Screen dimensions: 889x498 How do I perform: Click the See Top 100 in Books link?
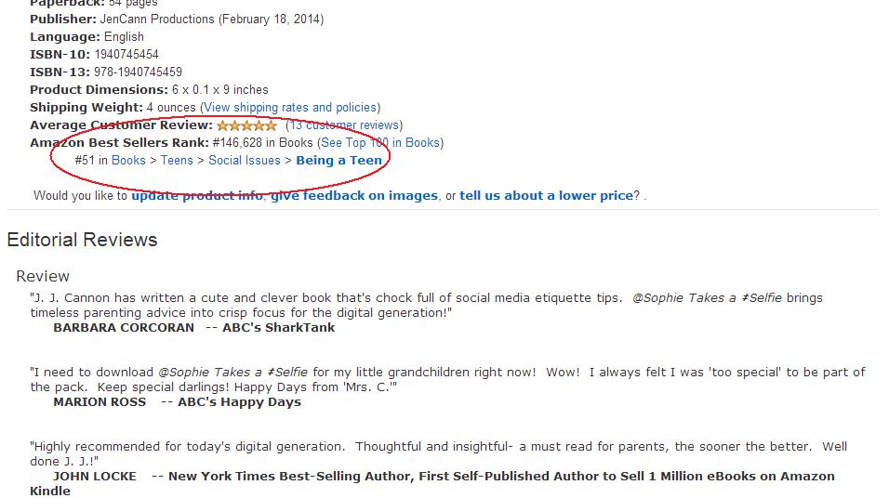(x=380, y=143)
